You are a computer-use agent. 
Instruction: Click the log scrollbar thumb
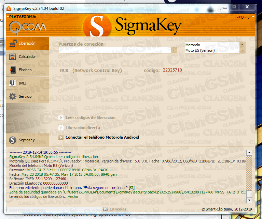[x=249, y=193]
